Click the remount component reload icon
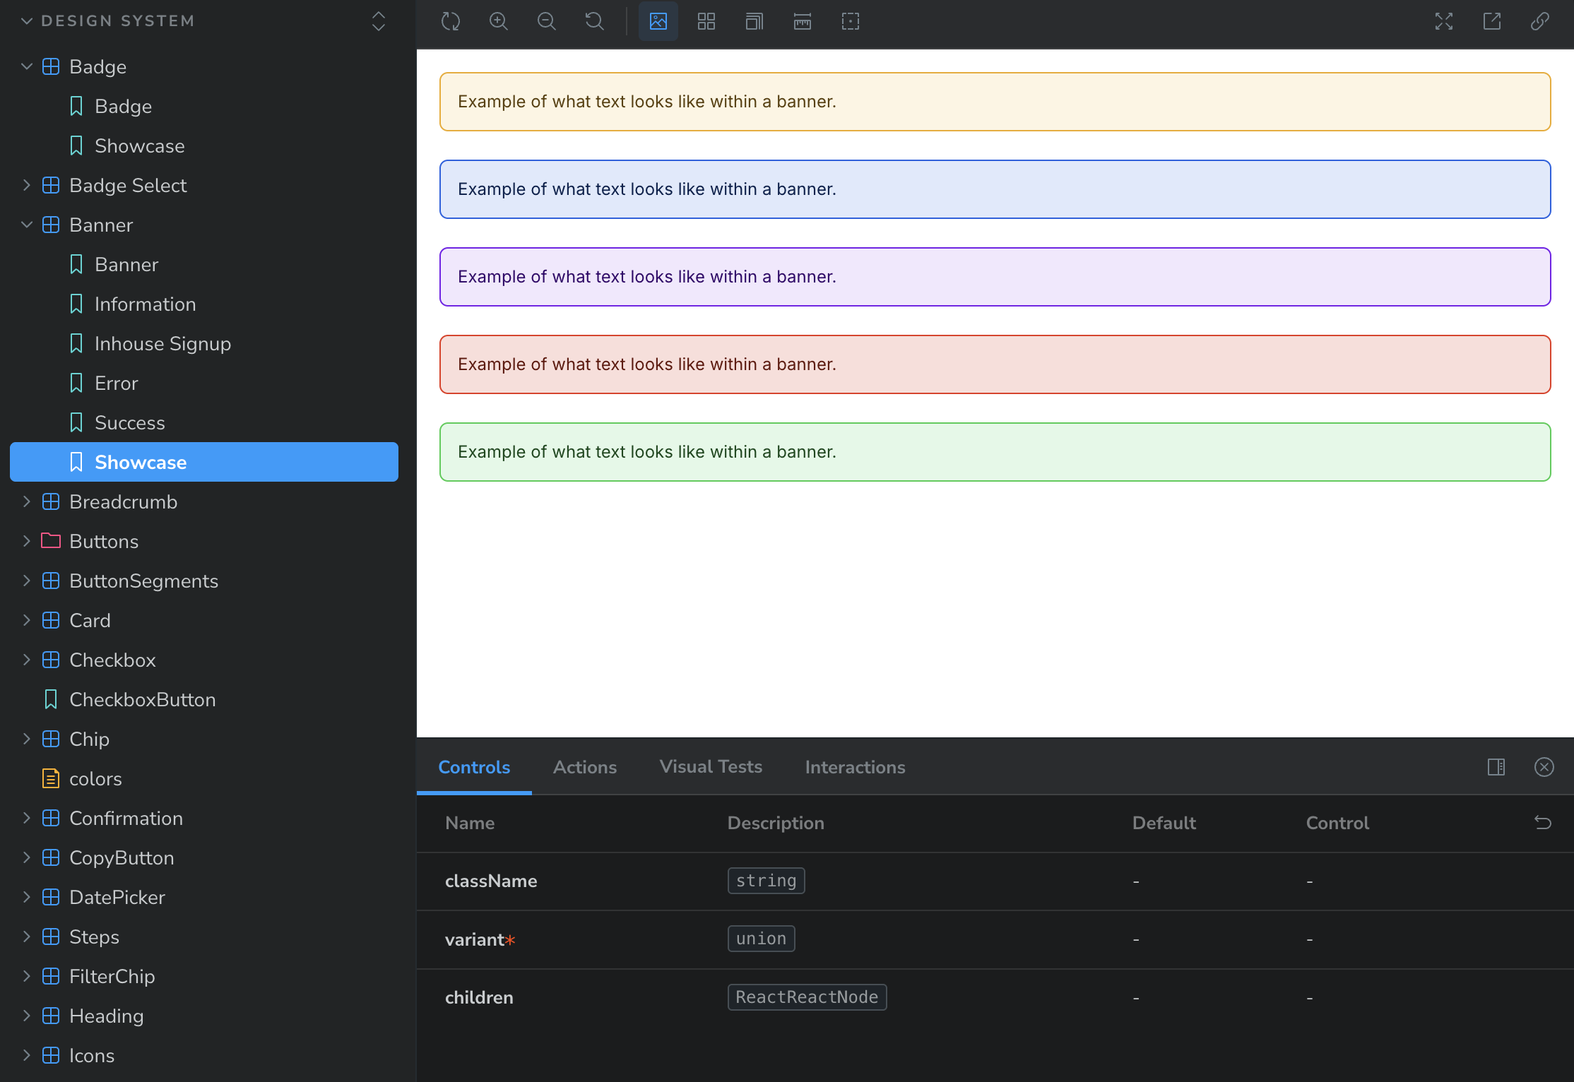This screenshot has height=1082, width=1574. [x=450, y=21]
